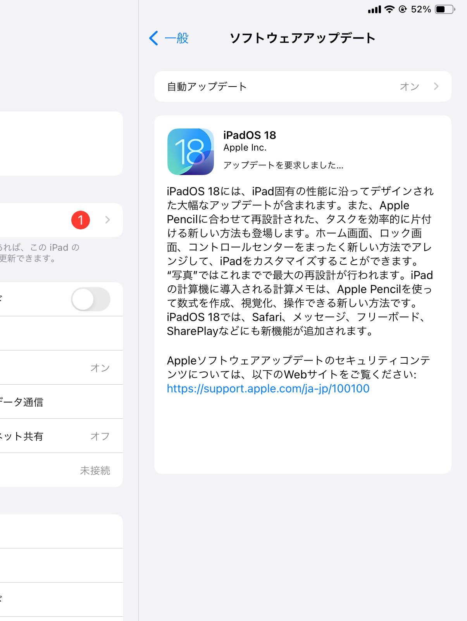Image resolution: width=467 pixels, height=621 pixels.
Task: Tap the battery status icon
Action: tap(445, 9)
